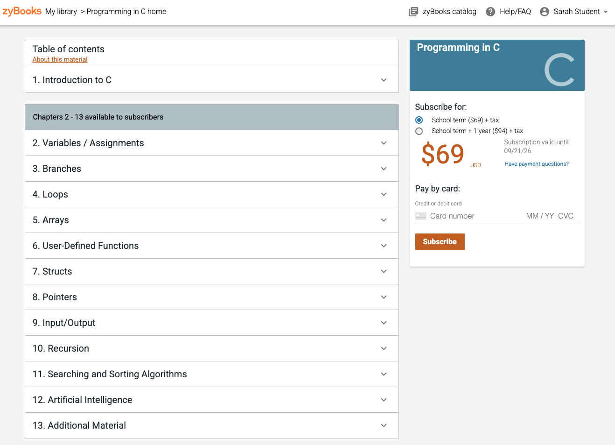Click the Programming in C book banner

point(497,65)
